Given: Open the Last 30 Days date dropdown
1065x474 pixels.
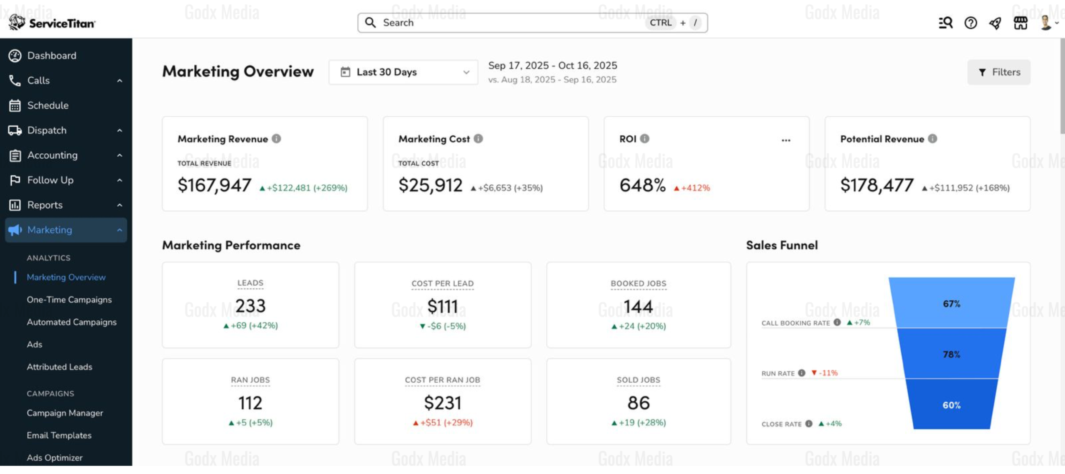Looking at the screenshot, I should [x=403, y=72].
